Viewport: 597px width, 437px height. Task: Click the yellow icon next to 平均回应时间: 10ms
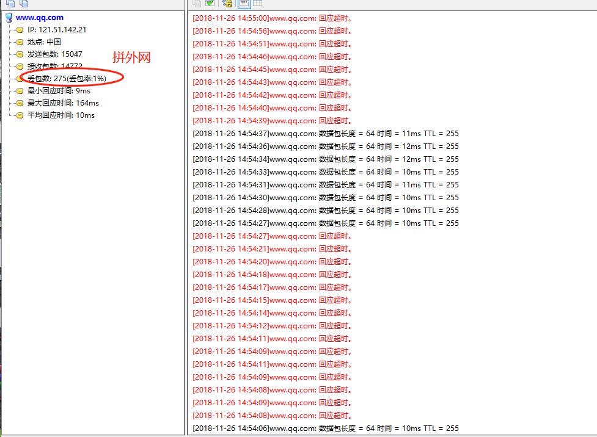pyautogui.click(x=20, y=115)
